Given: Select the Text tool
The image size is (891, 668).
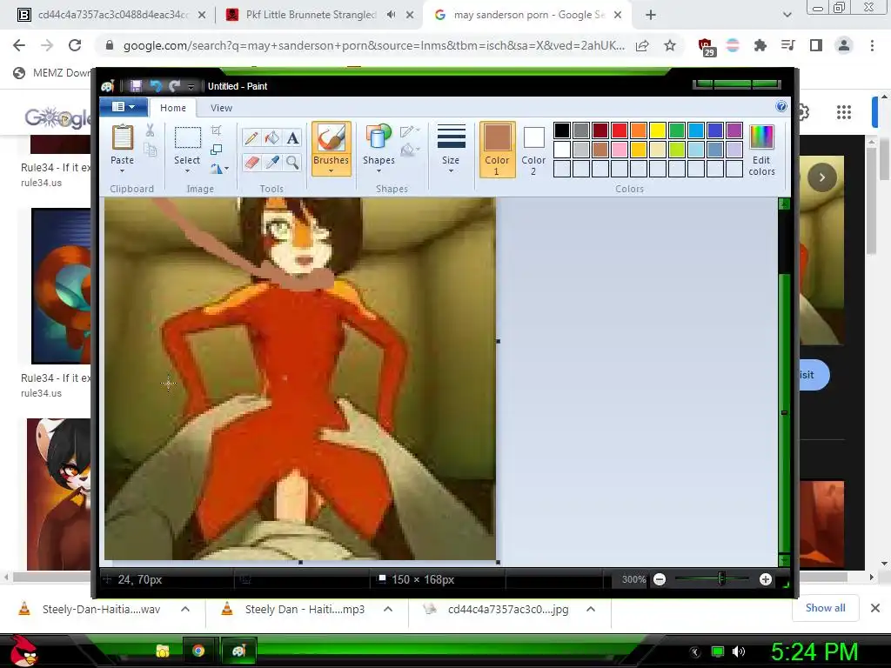Looking at the screenshot, I should coord(292,137).
